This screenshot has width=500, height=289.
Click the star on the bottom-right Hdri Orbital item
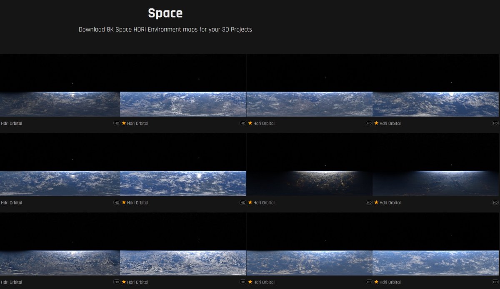pyautogui.click(x=376, y=282)
